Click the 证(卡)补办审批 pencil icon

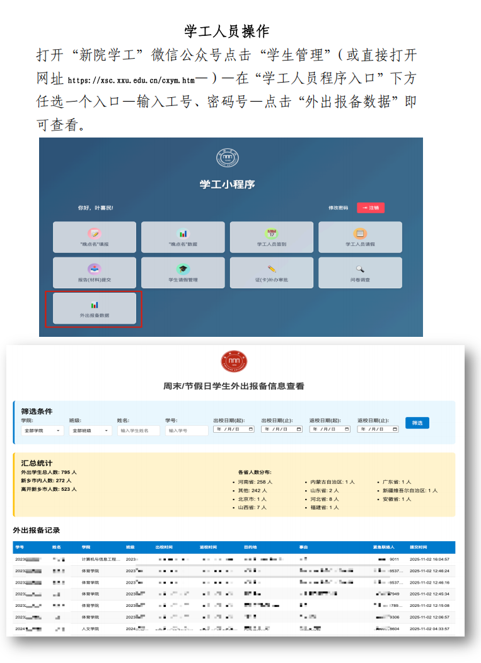click(x=272, y=269)
